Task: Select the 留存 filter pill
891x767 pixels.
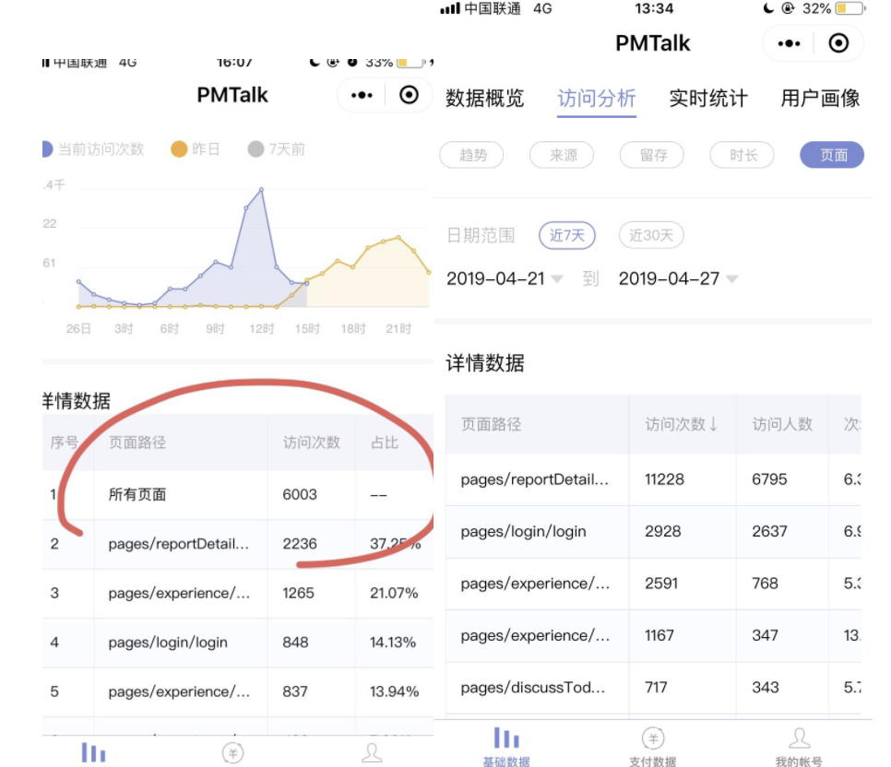Action: click(x=652, y=155)
